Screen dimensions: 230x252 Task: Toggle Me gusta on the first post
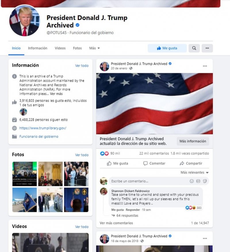click(x=118, y=163)
